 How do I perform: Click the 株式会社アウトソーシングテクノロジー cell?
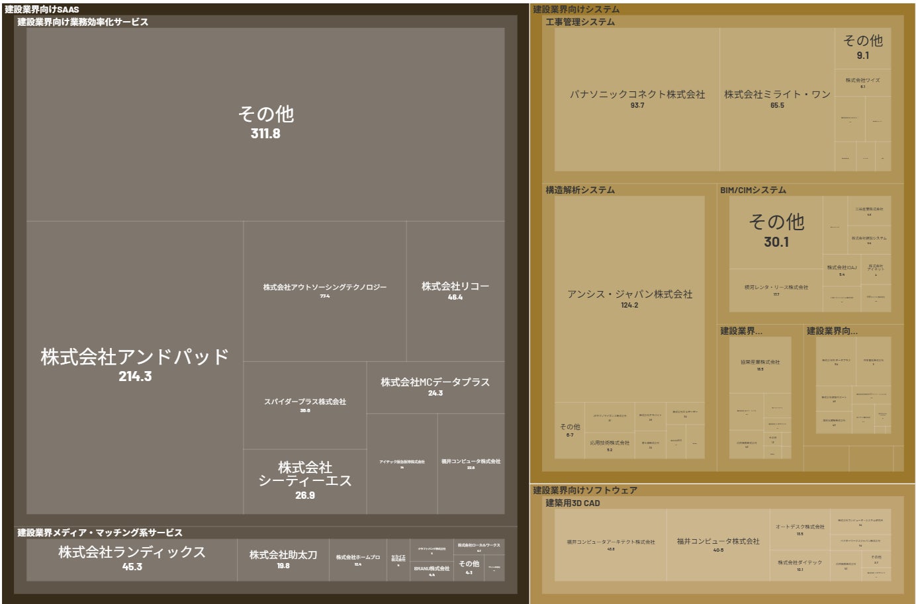click(325, 291)
